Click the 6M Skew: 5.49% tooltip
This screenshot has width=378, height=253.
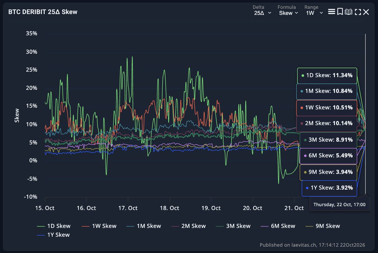point(328,156)
